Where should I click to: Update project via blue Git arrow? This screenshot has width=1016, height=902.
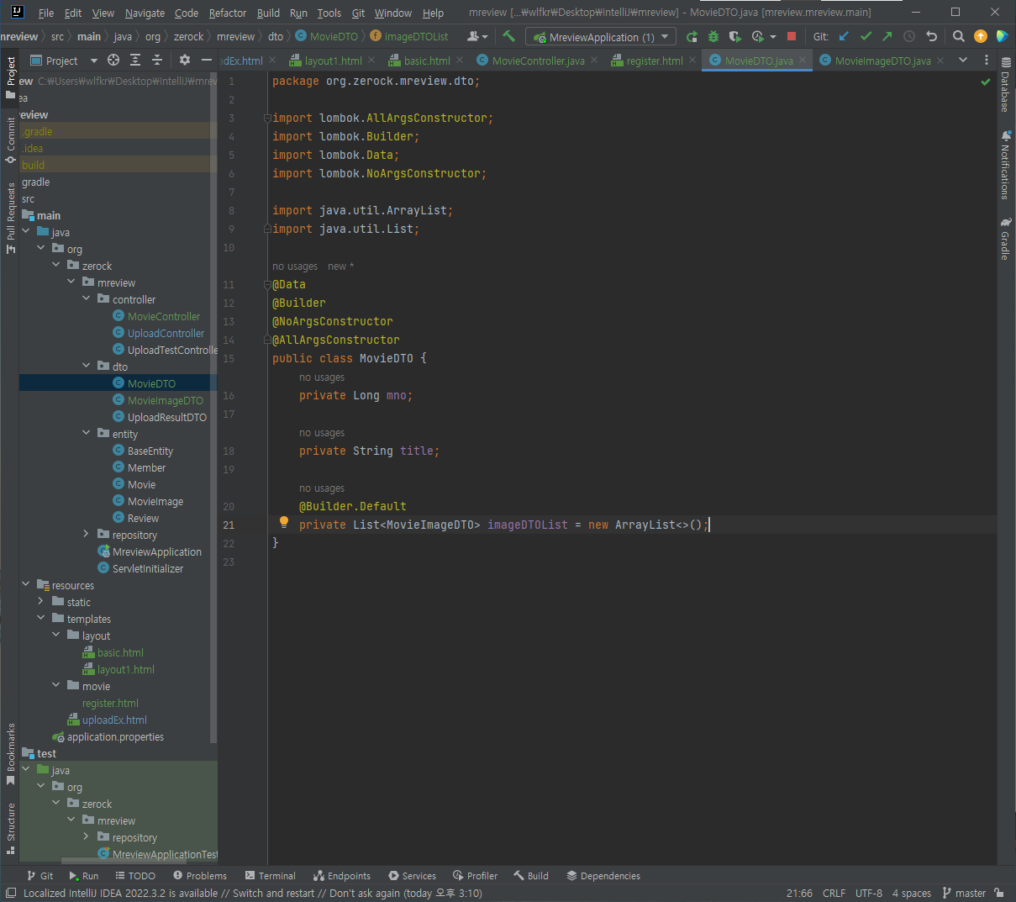tap(844, 36)
